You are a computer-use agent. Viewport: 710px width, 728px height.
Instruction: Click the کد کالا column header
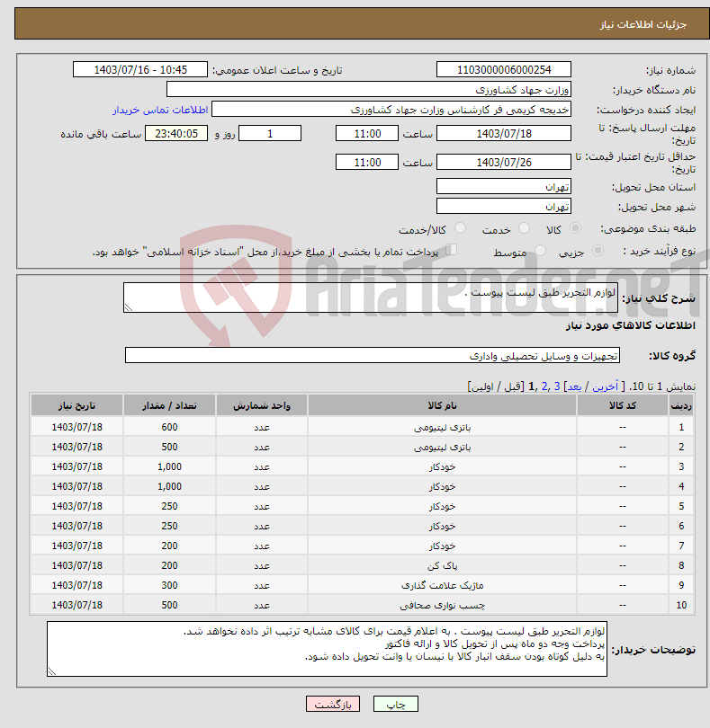point(623,405)
